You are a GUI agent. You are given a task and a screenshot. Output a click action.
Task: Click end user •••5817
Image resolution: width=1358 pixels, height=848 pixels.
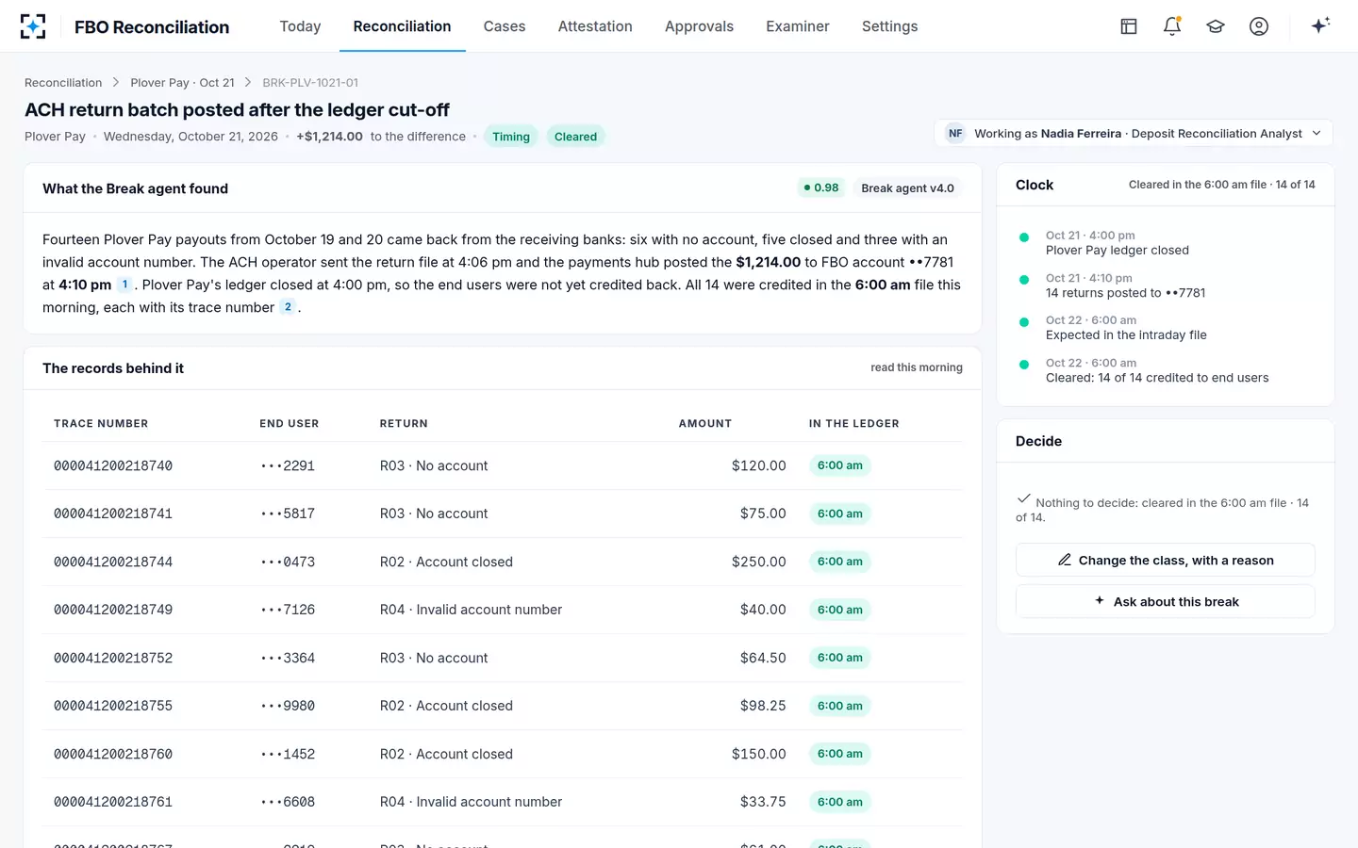click(x=288, y=514)
